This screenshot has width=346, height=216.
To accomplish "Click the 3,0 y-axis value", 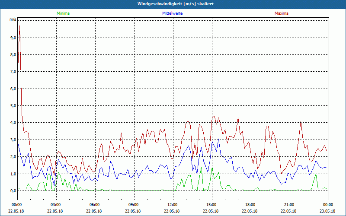I will (13, 140).
